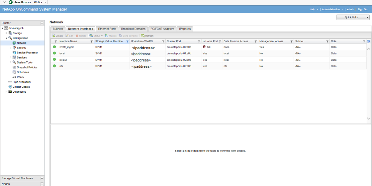Open High Availability in the tree
372x186 pixels.
coord(22,82)
